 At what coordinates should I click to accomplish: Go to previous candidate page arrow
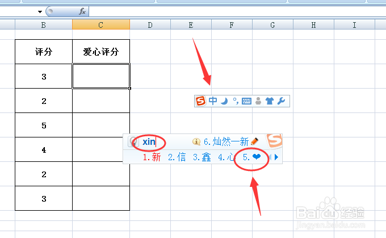(x=270, y=157)
